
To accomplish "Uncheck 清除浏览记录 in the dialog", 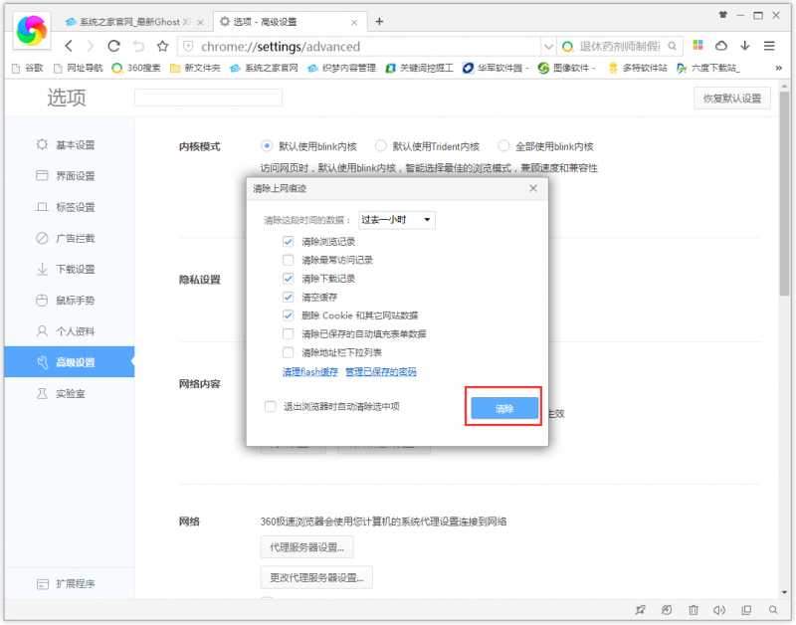I will pyautogui.click(x=288, y=241).
